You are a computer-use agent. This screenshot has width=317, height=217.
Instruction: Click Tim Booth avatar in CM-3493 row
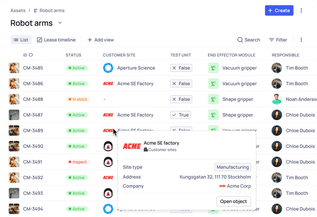click(x=277, y=193)
